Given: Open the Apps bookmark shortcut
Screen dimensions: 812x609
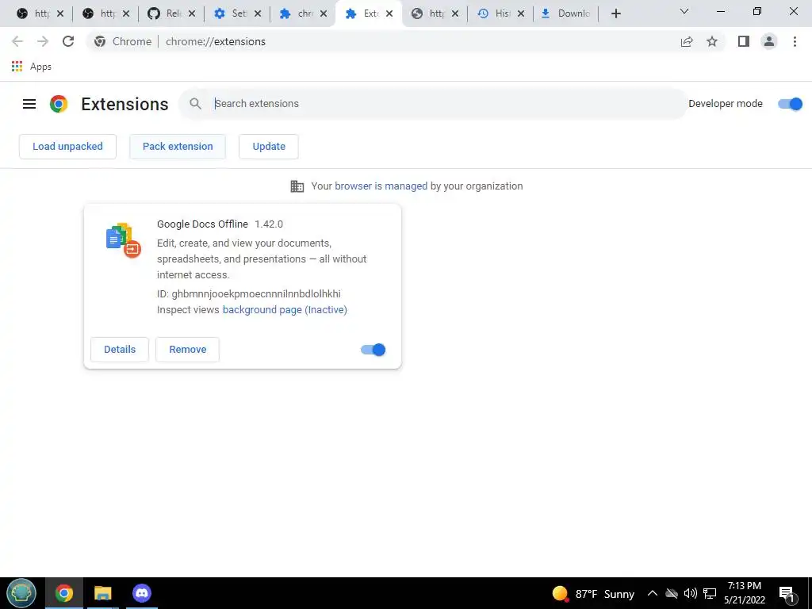Looking at the screenshot, I should (x=32, y=67).
